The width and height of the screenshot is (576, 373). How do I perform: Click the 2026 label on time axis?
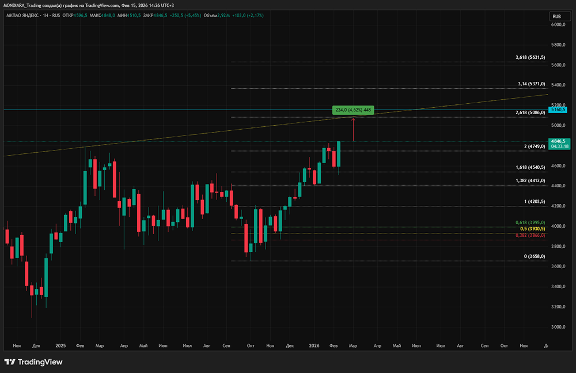tap(314, 346)
